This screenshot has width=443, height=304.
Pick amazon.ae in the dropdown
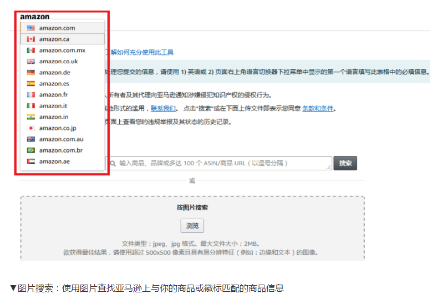(54, 161)
